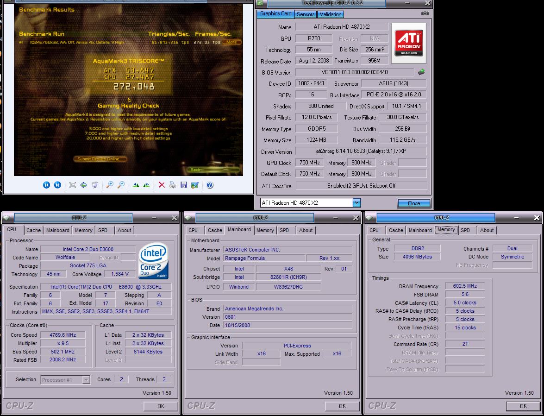Click the memory Size value 4096 MBytes
Viewport: 544px width, 416px height.
[417, 257]
